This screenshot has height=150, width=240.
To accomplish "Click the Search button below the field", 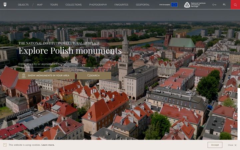I will click(94, 75).
